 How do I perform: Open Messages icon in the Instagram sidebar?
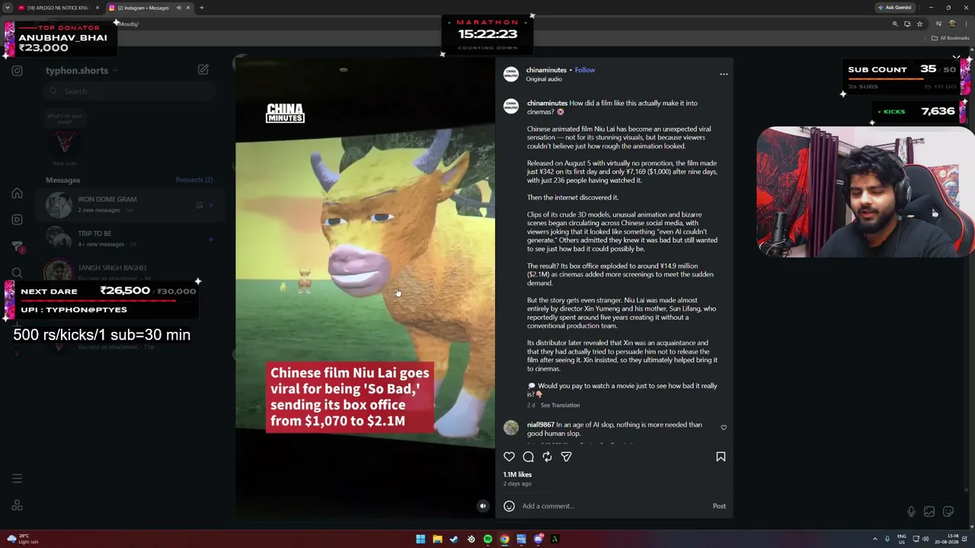17,247
